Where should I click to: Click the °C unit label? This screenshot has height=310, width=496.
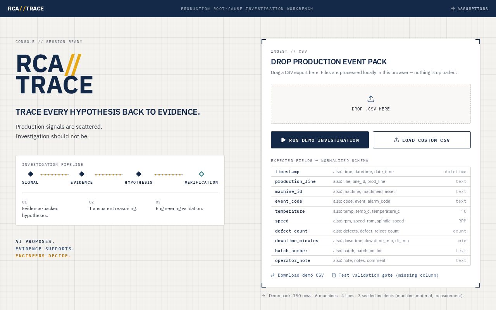point(464,211)
